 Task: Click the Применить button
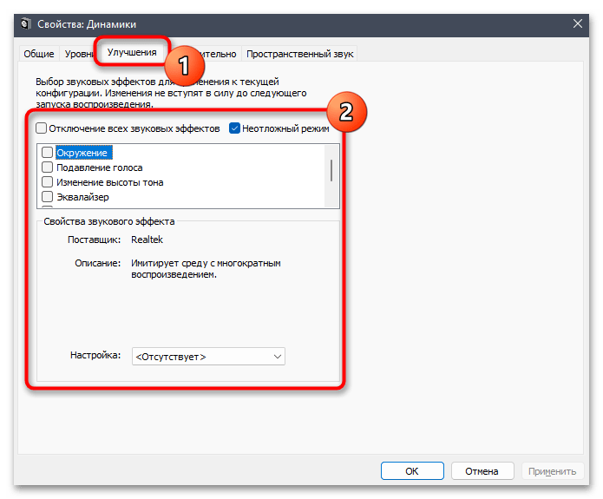point(552,471)
